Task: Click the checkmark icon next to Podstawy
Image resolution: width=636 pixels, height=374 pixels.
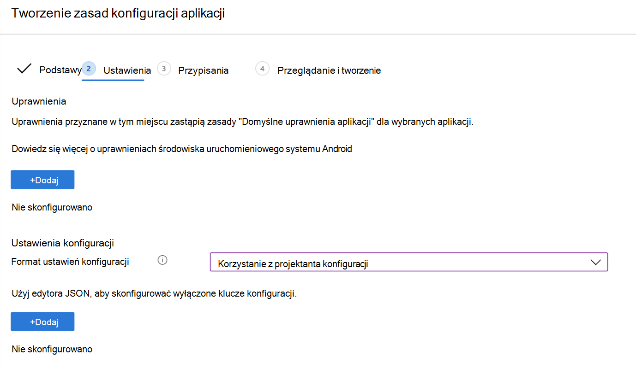Action: coord(24,69)
